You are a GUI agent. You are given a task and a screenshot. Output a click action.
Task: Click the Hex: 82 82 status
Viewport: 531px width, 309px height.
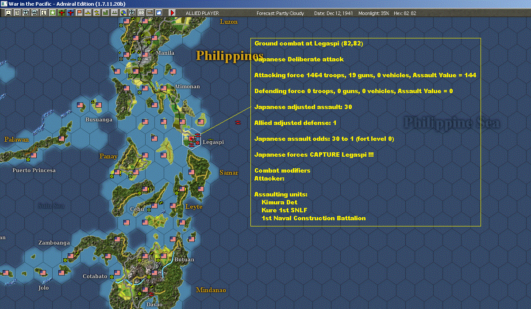[404, 13]
